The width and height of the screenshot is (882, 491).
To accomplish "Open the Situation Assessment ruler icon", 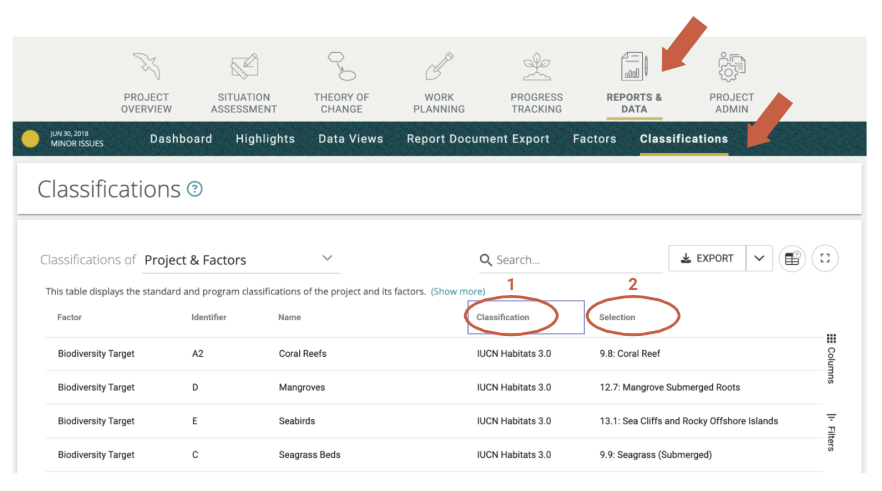I will click(244, 66).
